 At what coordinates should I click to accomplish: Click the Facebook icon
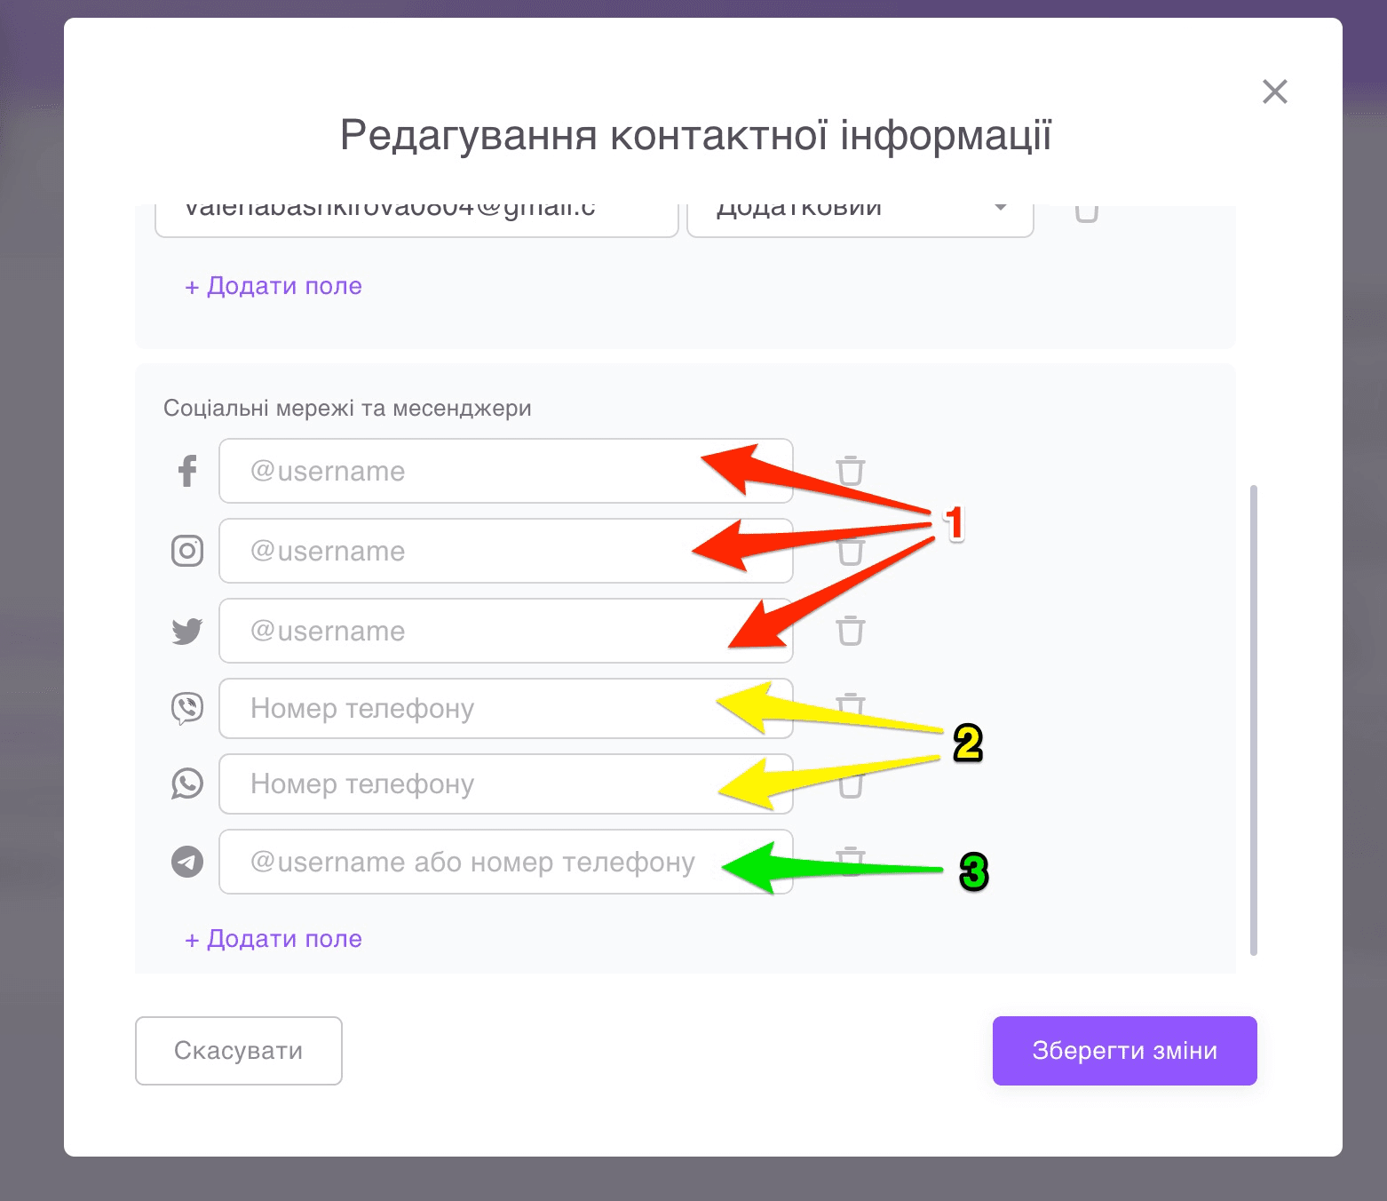[186, 471]
